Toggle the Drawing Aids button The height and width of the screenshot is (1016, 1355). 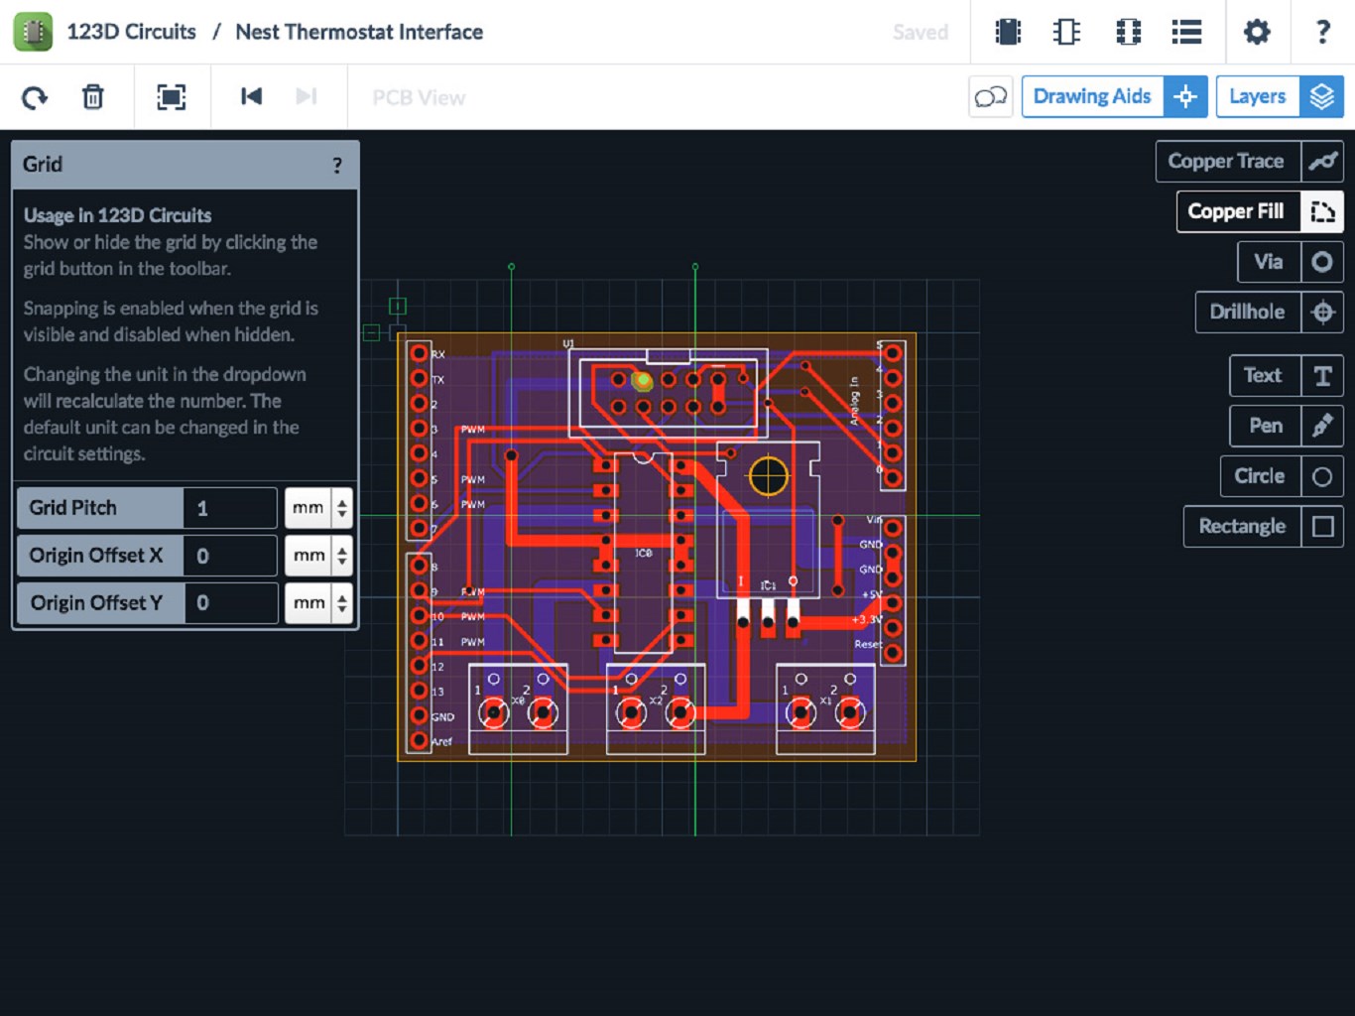coord(1092,96)
